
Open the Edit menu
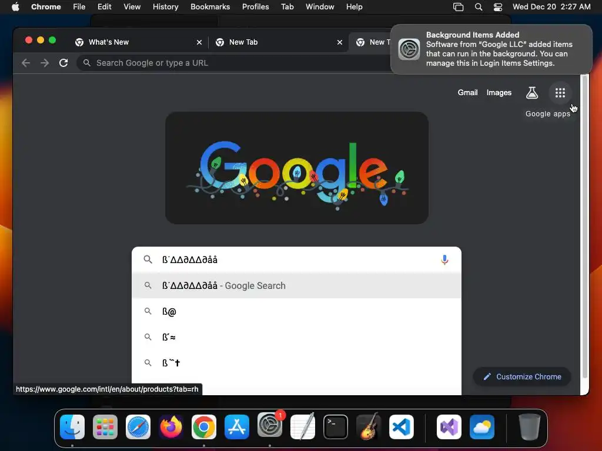(x=104, y=7)
